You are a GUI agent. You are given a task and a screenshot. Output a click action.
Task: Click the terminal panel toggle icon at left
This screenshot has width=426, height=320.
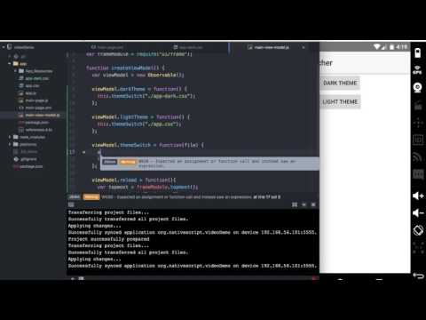pos(71,204)
